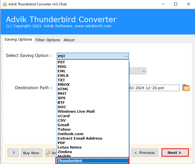
Task: Click the Destination Path text field
Action: tap(154, 88)
